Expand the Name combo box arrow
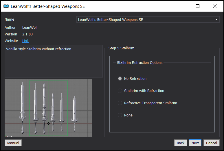 tap(216, 20)
